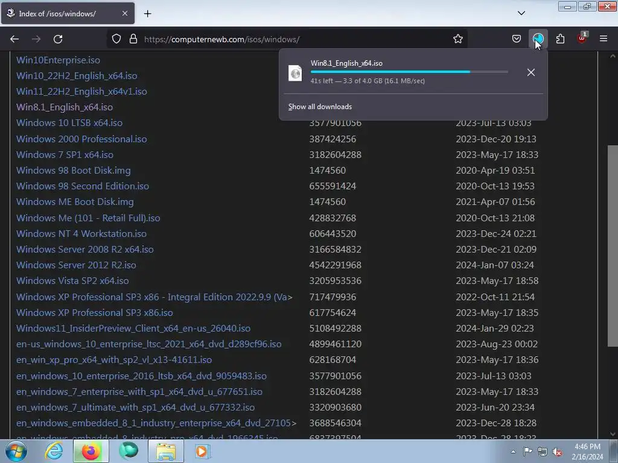This screenshot has height=463, width=618.
Task: Open Windows 2000 Professional.iso link
Action: (81, 139)
